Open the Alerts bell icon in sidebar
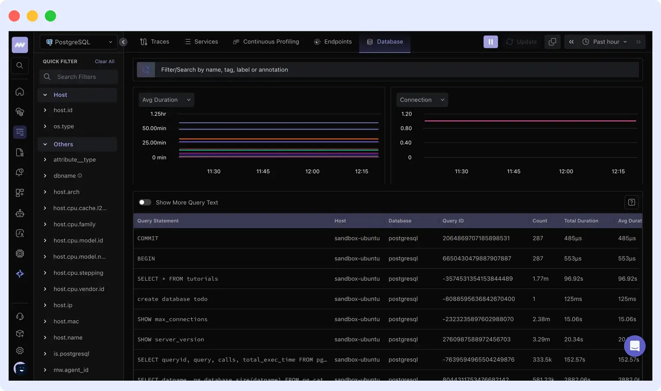This screenshot has width=661, height=391. click(x=20, y=173)
